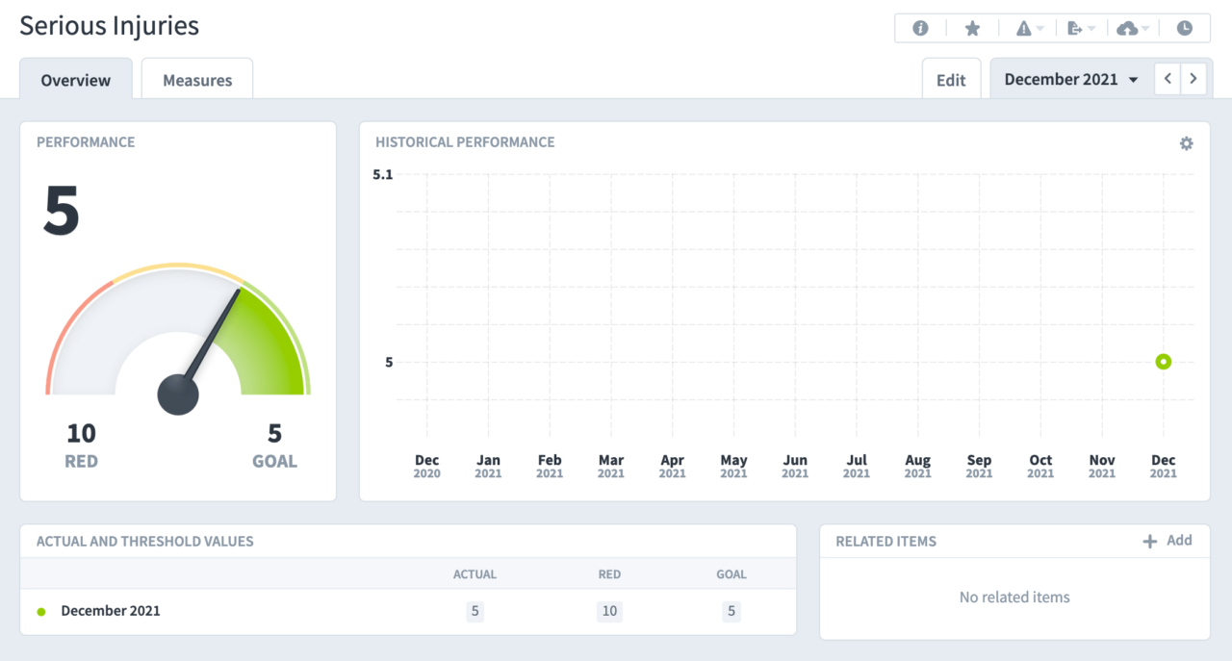Click the cloud upload icon
This screenshot has width=1232, height=661.
click(x=1128, y=28)
